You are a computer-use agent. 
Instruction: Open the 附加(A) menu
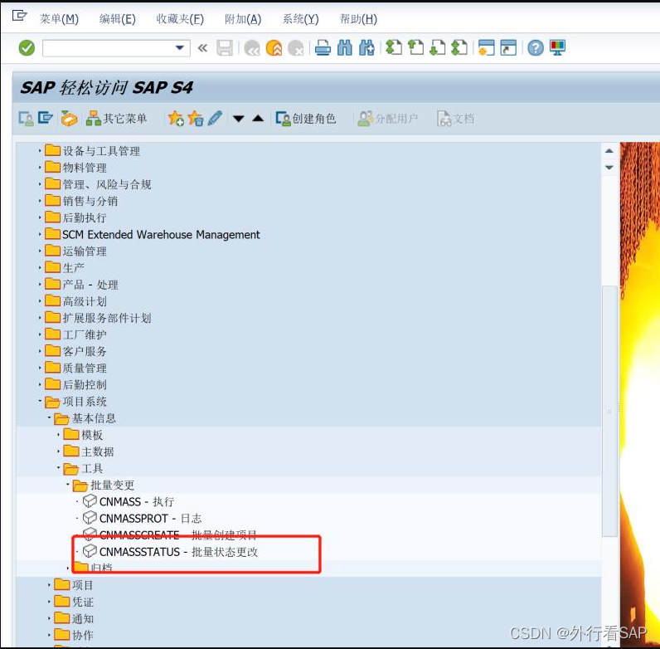[243, 19]
